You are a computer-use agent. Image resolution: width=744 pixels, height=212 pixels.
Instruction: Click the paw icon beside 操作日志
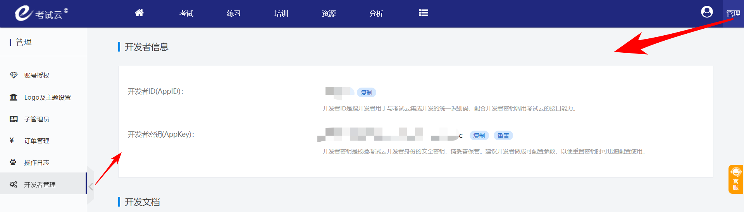tap(13, 162)
